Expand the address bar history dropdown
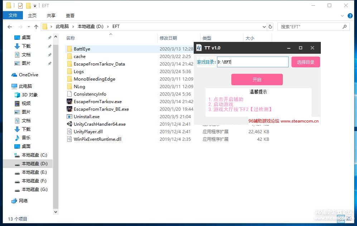The width and height of the screenshot is (357, 226). pyautogui.click(x=264, y=27)
